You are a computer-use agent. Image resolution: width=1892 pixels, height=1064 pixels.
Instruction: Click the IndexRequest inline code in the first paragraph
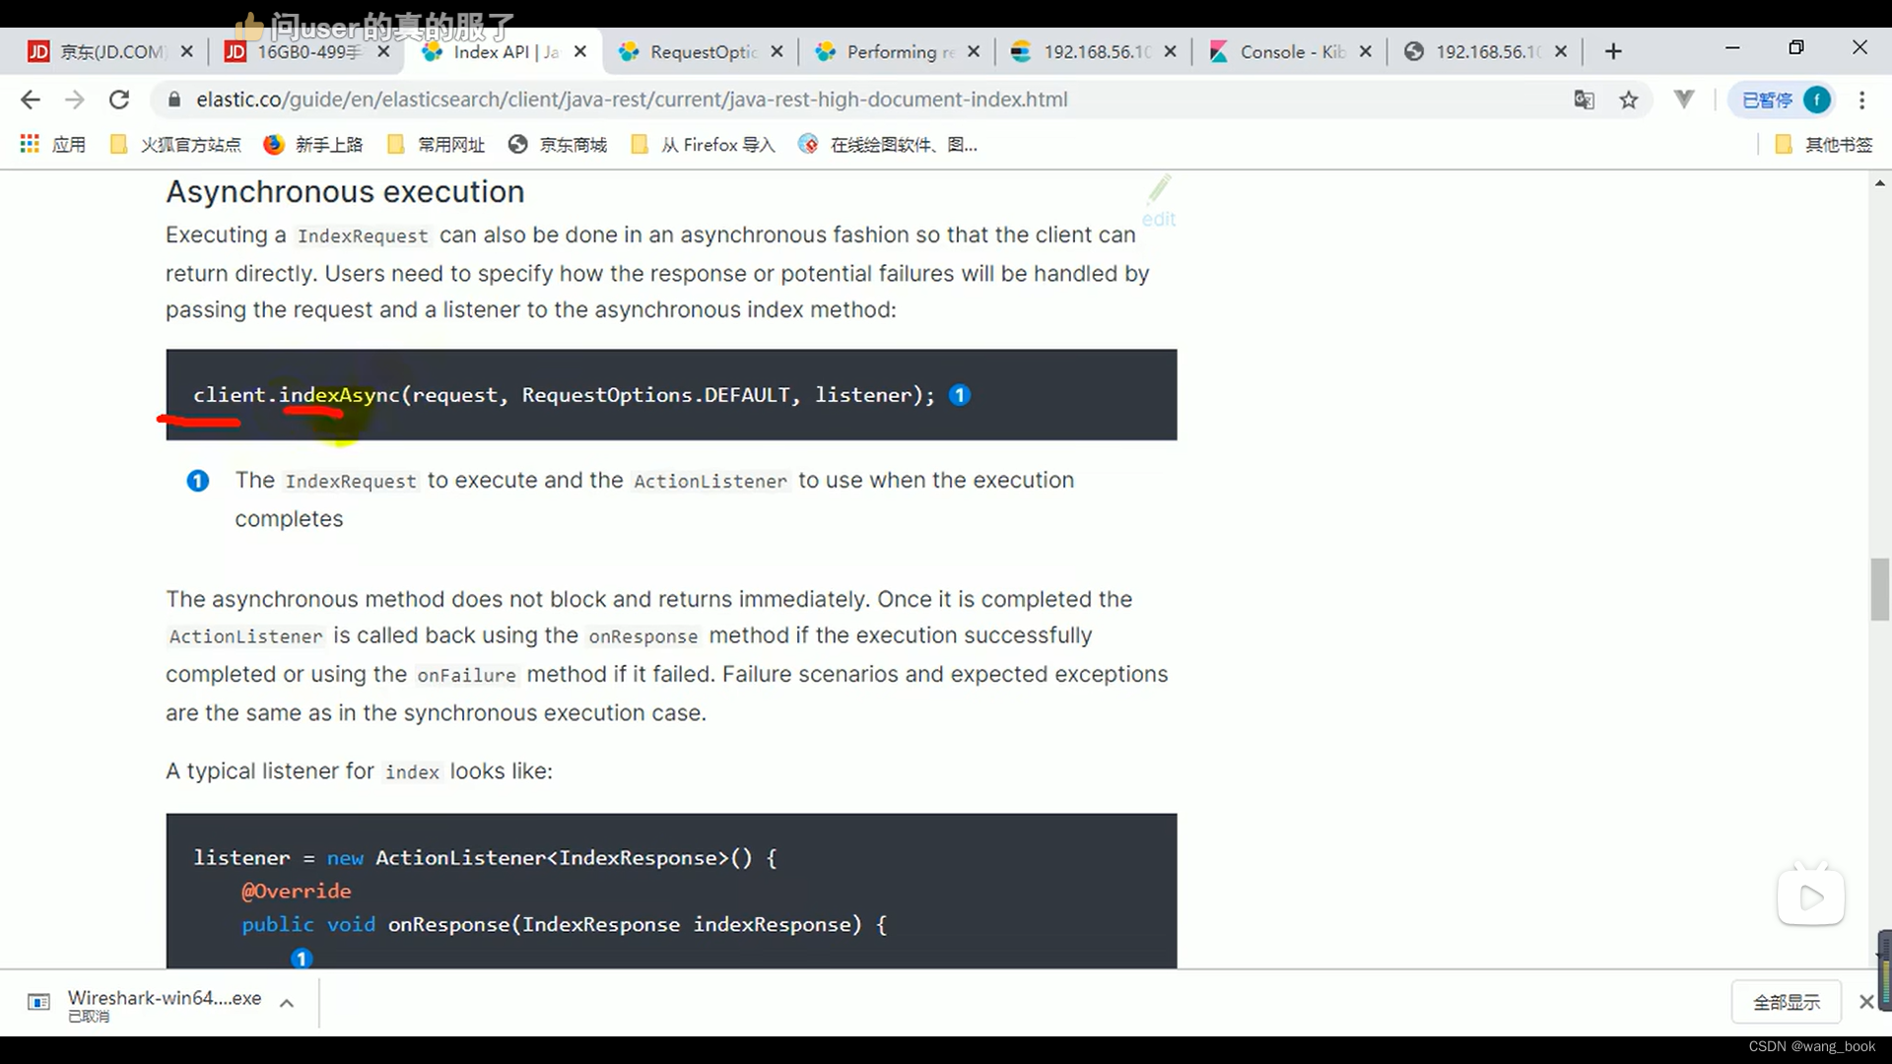tap(363, 235)
